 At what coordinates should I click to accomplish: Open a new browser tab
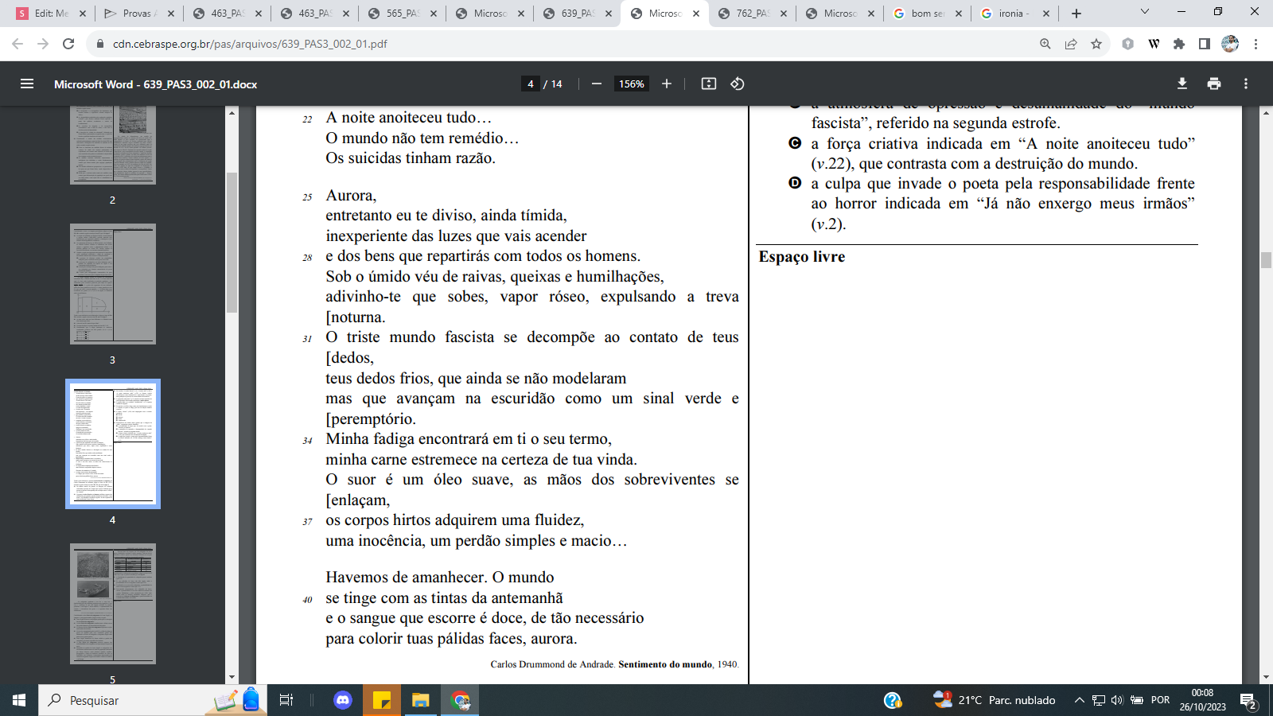(1076, 14)
